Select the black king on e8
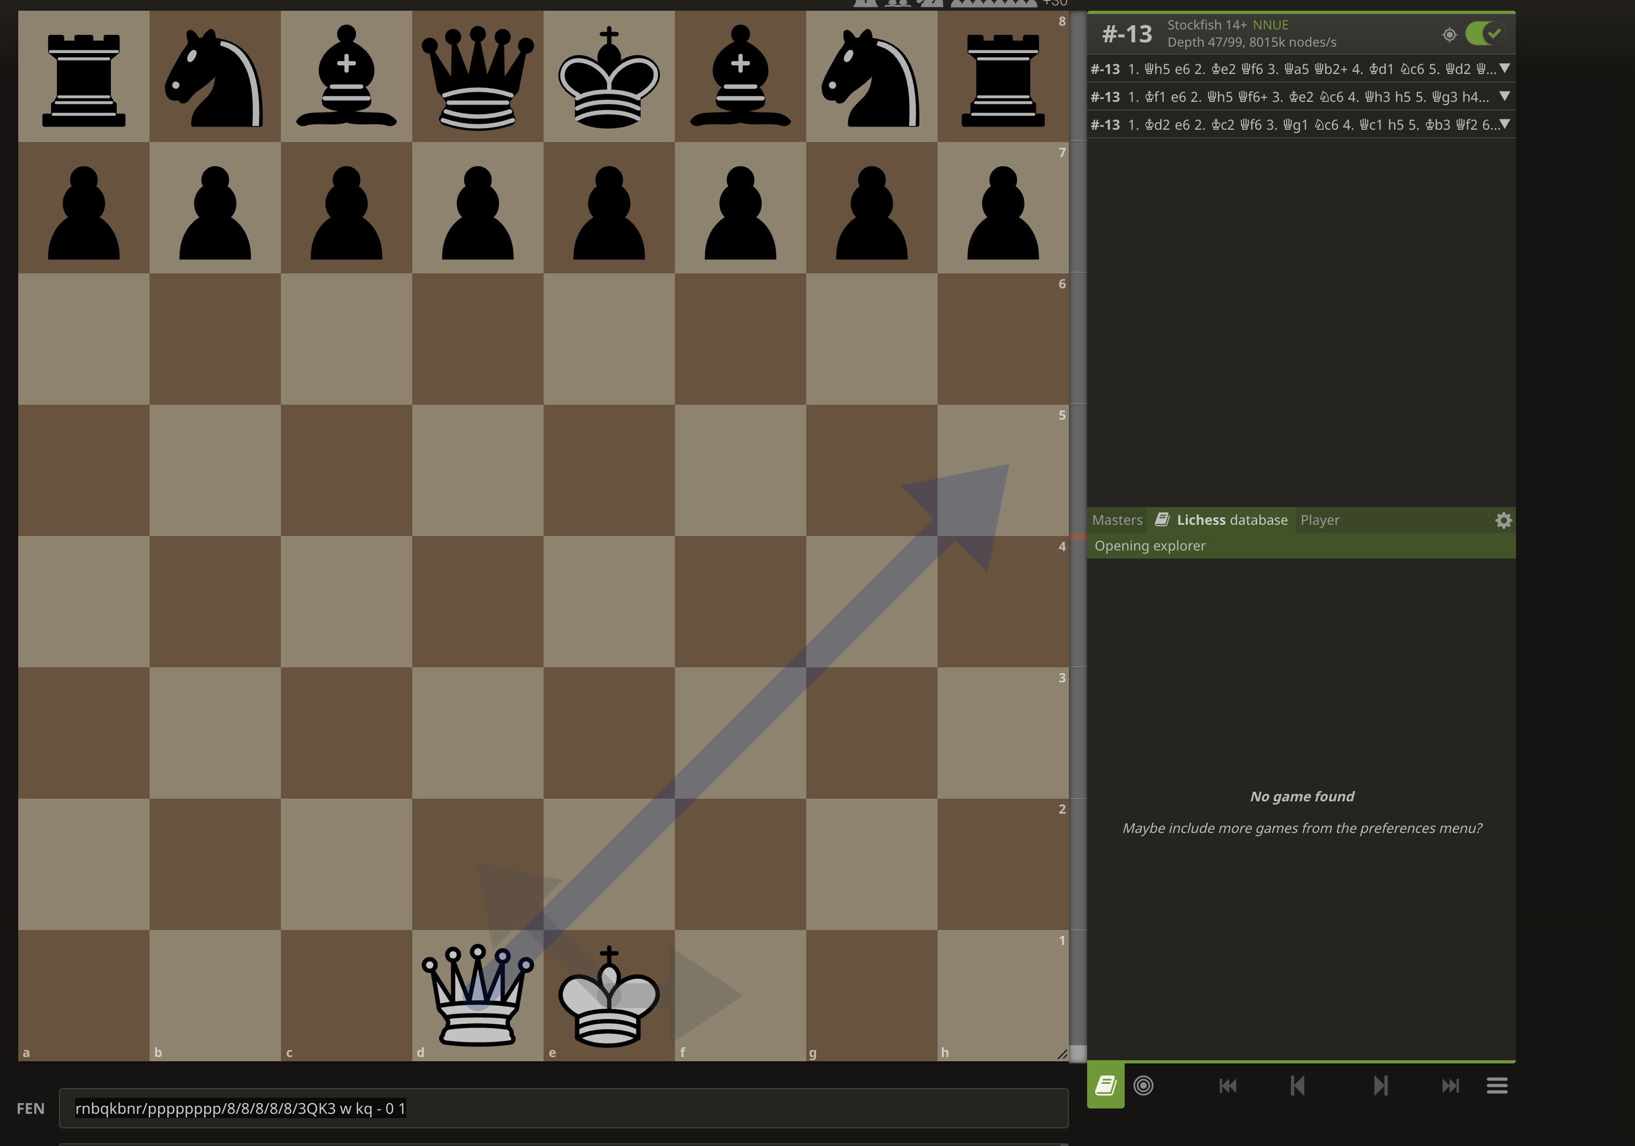The height and width of the screenshot is (1146, 1635). 609,76
